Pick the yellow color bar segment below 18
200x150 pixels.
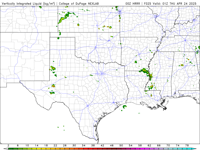48,149
